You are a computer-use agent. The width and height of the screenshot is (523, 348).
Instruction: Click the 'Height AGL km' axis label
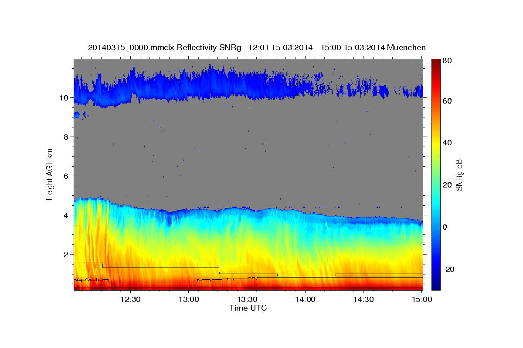(50, 174)
